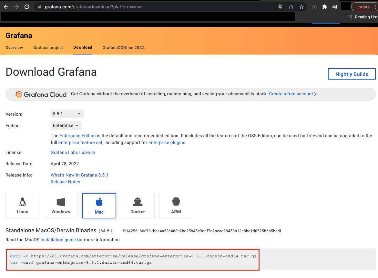Open the Version 8.5.1 dropdown

[x=67, y=114]
